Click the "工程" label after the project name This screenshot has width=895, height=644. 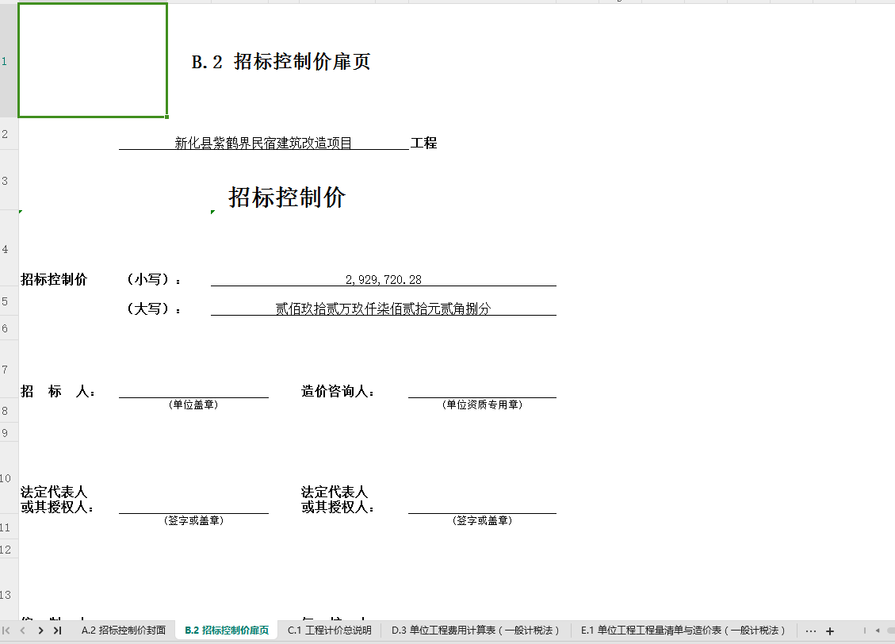423,143
